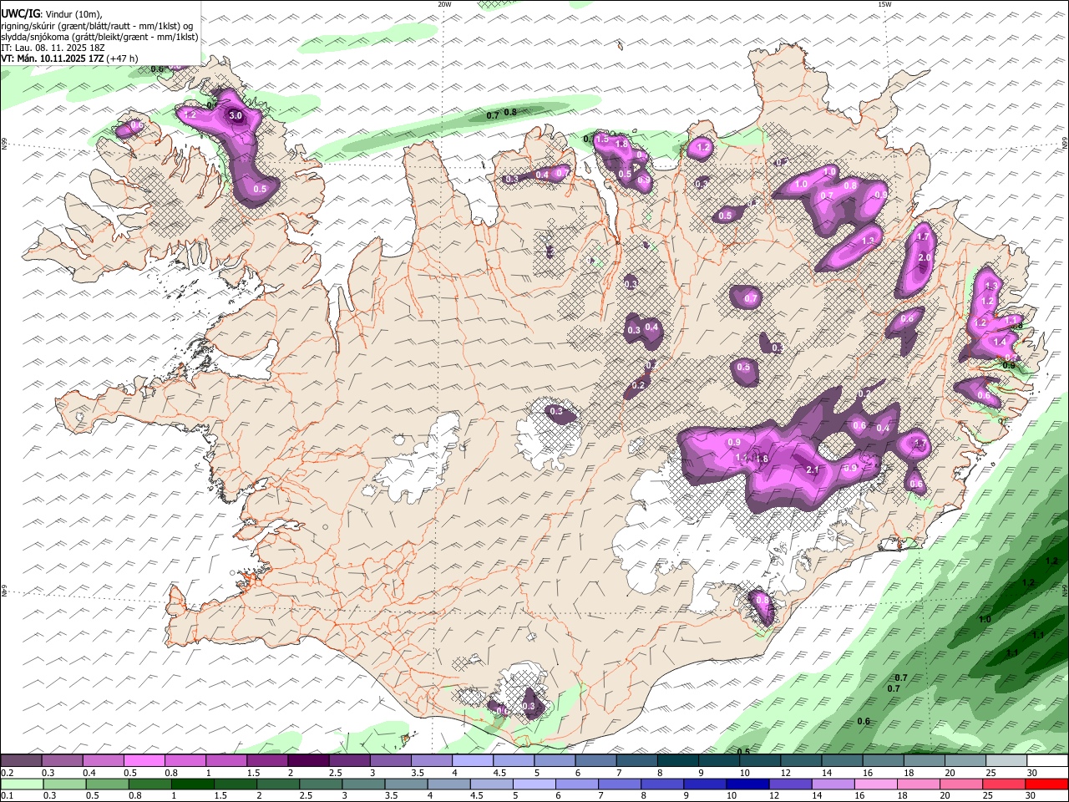Click the '1.7' snowfall value above the 2.0
The height and width of the screenshot is (802, 1069).
click(x=923, y=237)
